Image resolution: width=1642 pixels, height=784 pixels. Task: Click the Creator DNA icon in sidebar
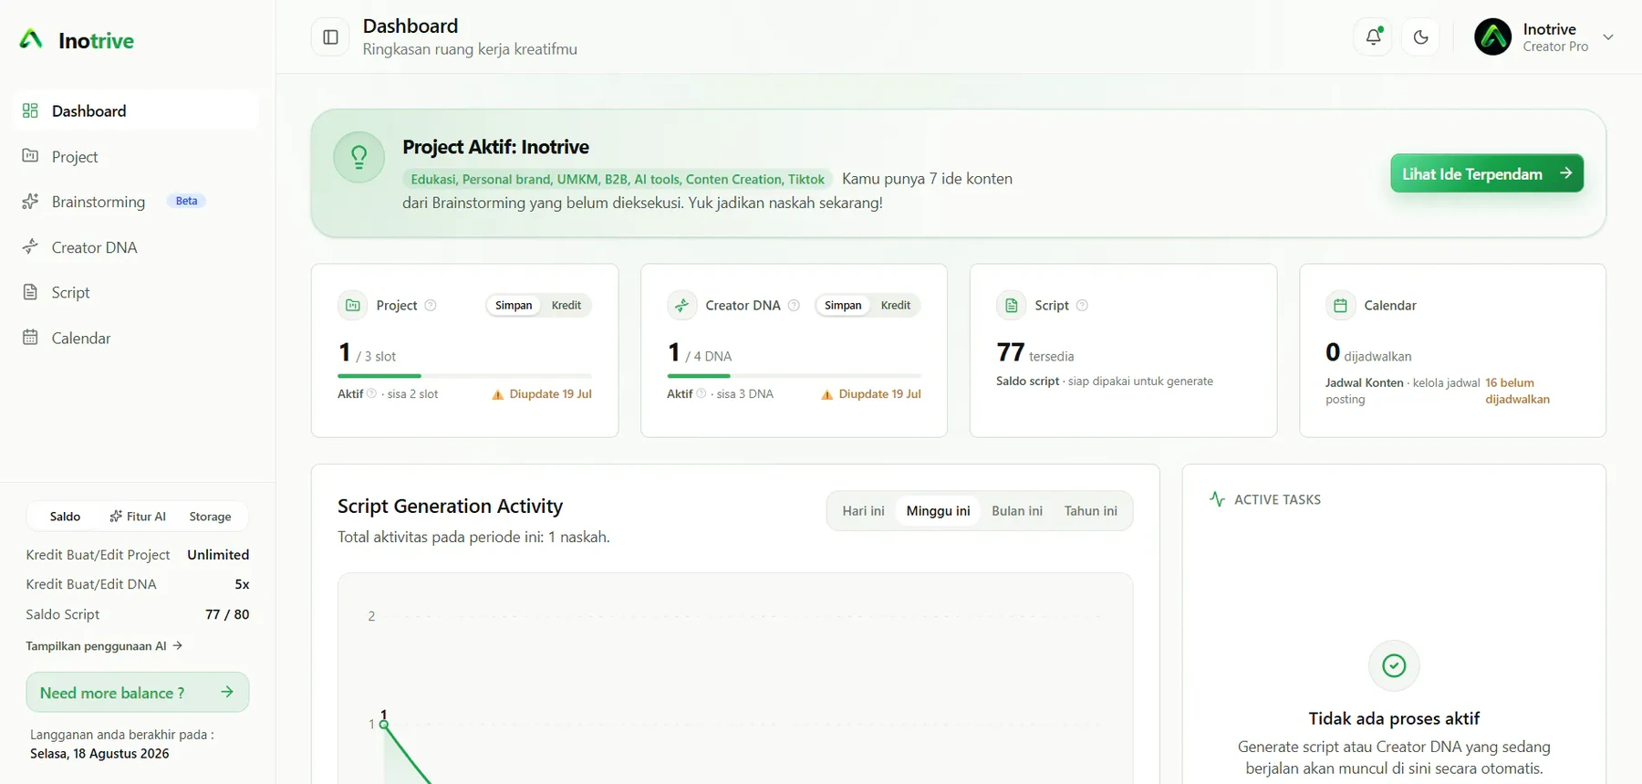pos(30,246)
